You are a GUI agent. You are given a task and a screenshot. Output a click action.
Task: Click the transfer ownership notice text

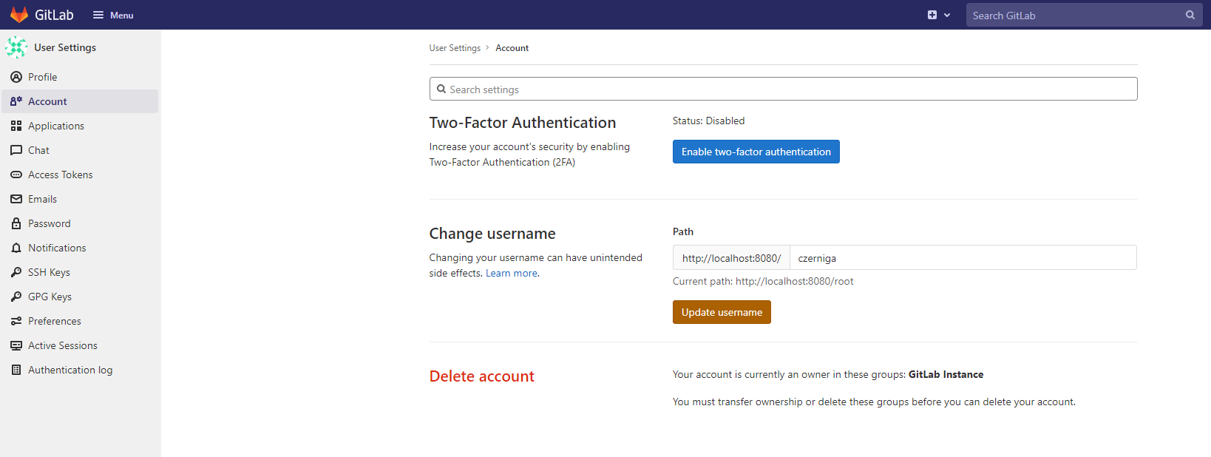pyautogui.click(x=874, y=402)
